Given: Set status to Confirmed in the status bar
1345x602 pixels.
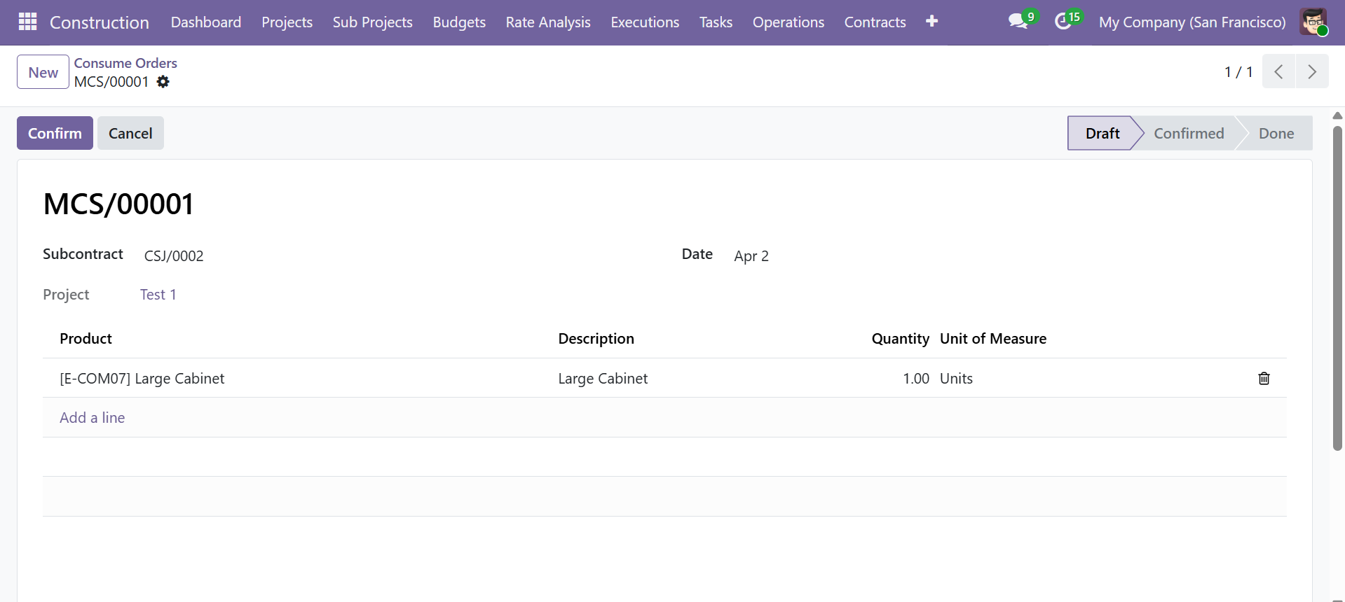Looking at the screenshot, I should (1188, 133).
